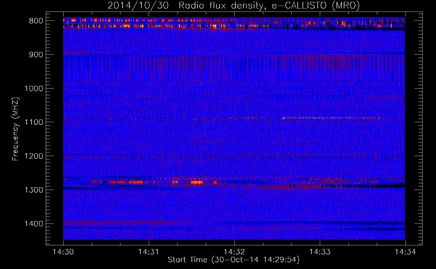Select the 1000 frequency axis label
Screen dimensions: 436x269
point(34,89)
